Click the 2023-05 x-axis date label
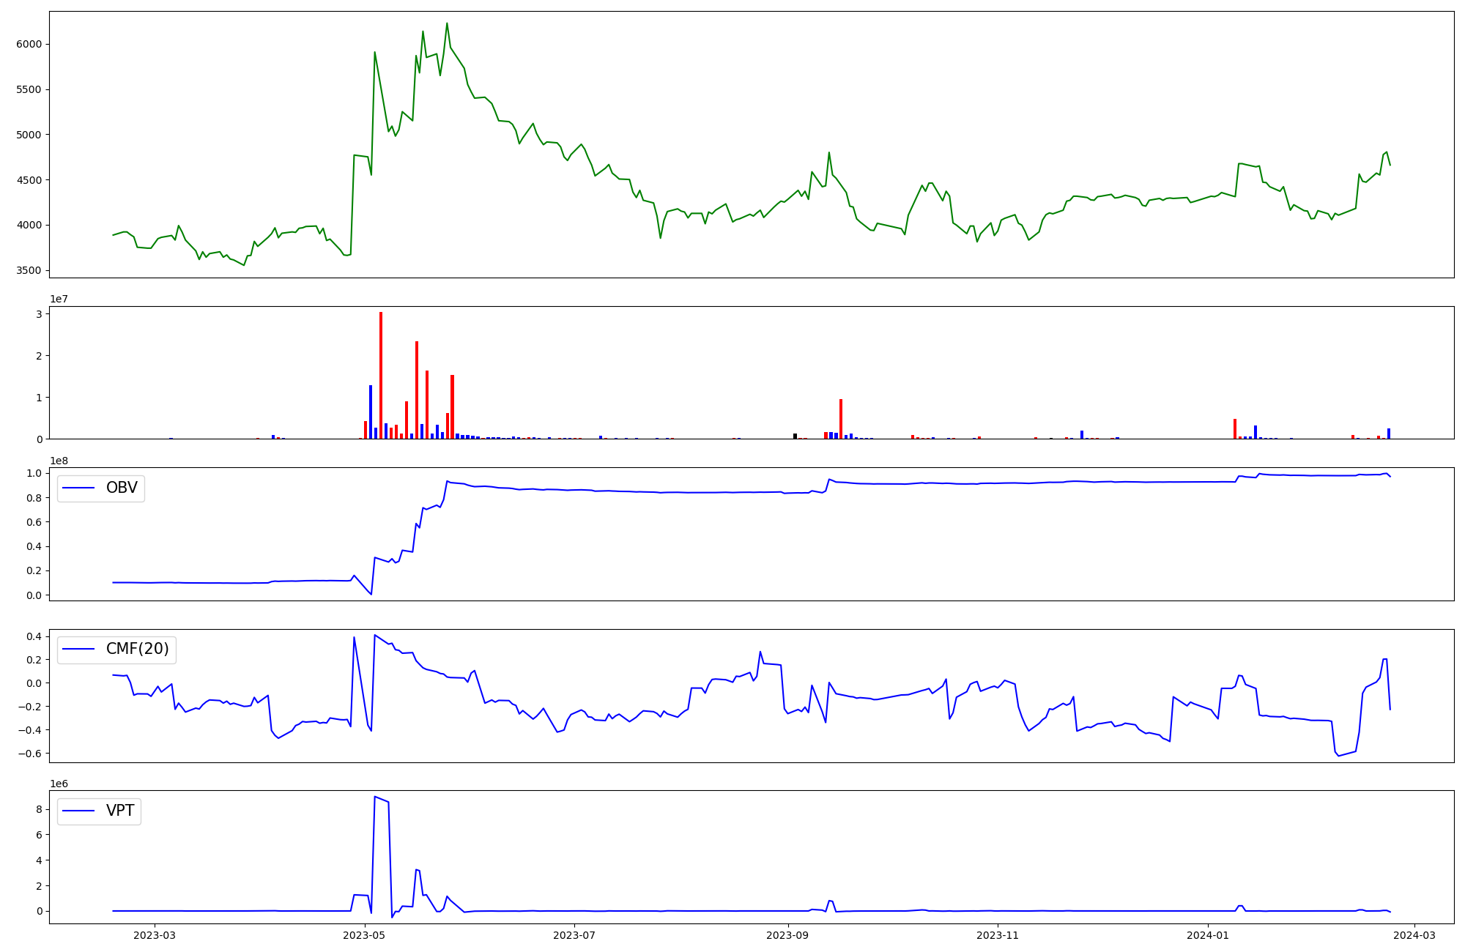 tap(364, 935)
